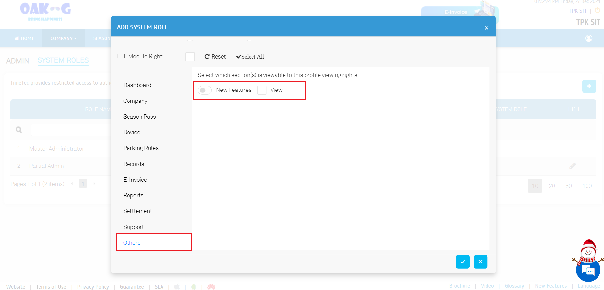Open the Company dropdown menu

coord(63,38)
